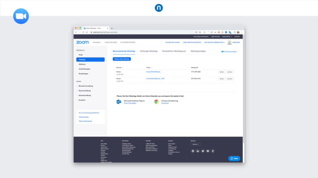
Task: Switch to Vorherige Meetings tab
Action: point(149,51)
